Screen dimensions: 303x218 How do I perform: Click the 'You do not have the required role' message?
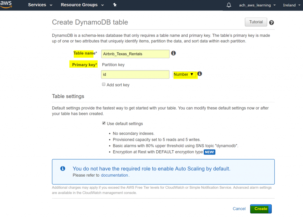(x=151, y=169)
